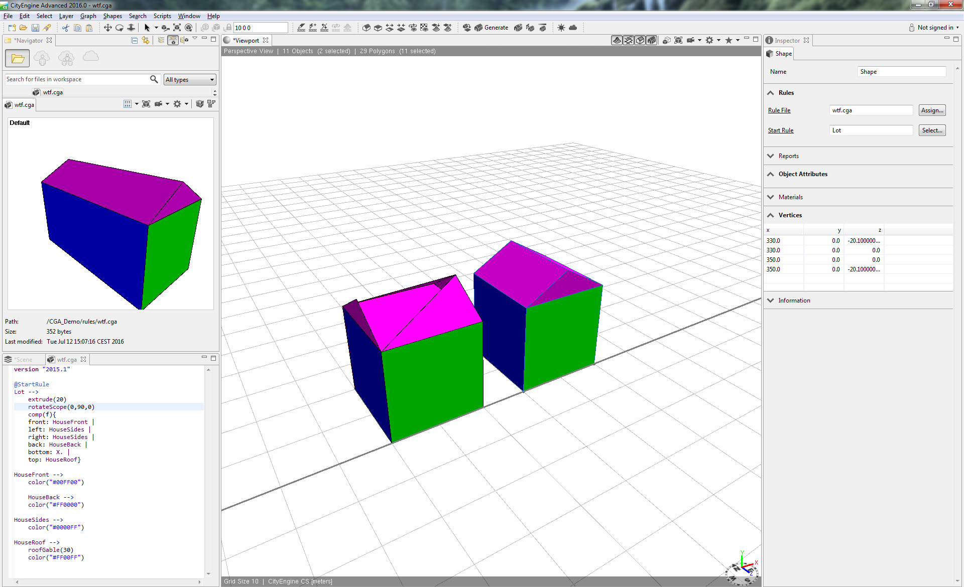
Task: Click the New file toolbar icon
Action: pos(12,28)
